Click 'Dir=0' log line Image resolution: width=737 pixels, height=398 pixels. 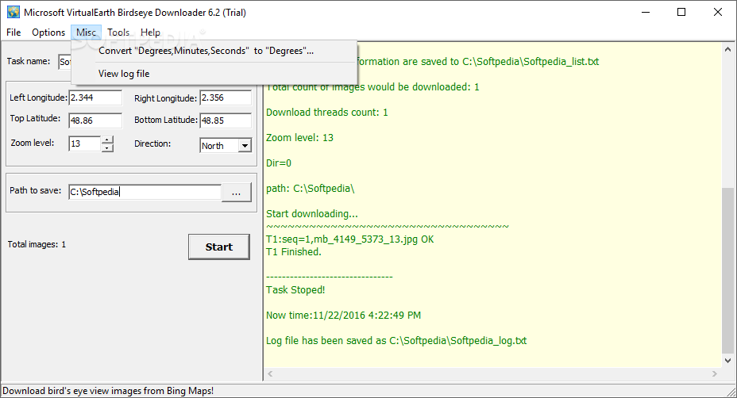click(x=278, y=163)
